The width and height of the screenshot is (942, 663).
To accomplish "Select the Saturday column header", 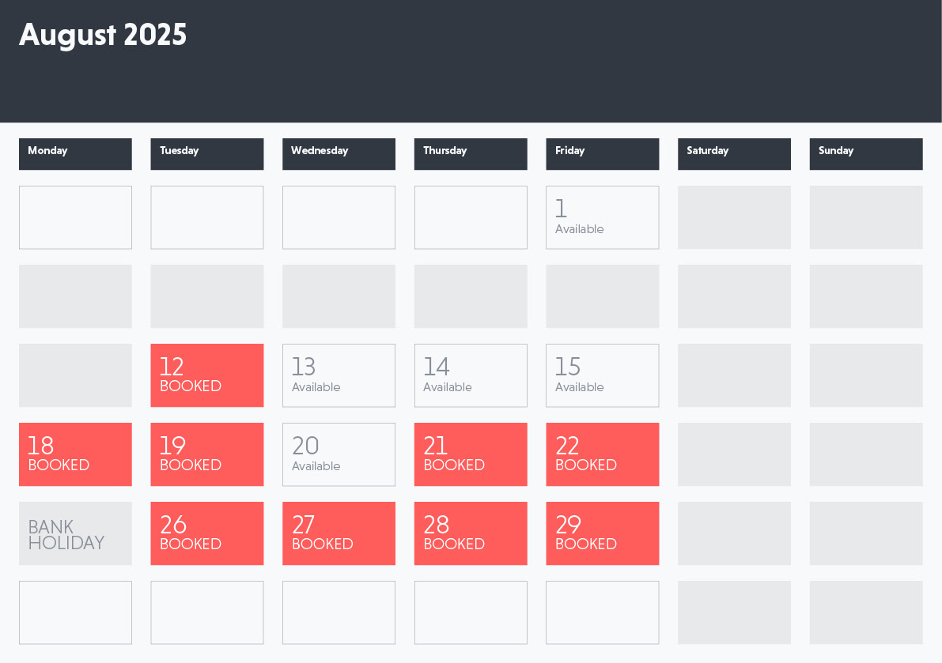I will coord(734,154).
